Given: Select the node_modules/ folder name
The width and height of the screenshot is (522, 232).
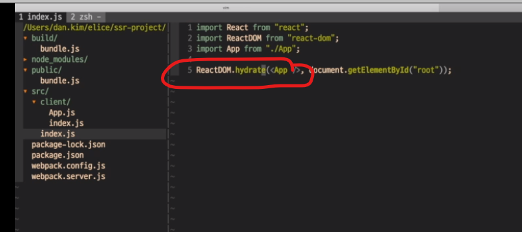Looking at the screenshot, I should tap(59, 59).
